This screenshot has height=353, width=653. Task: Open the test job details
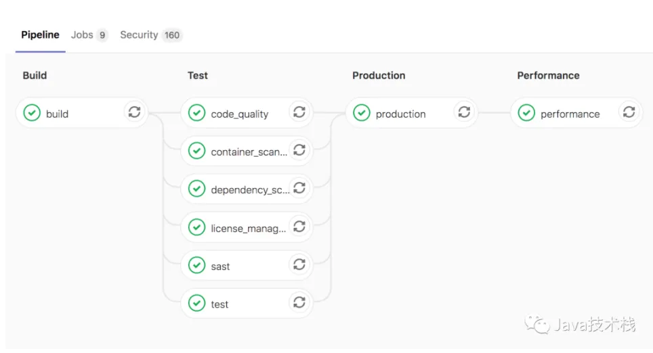tap(219, 304)
